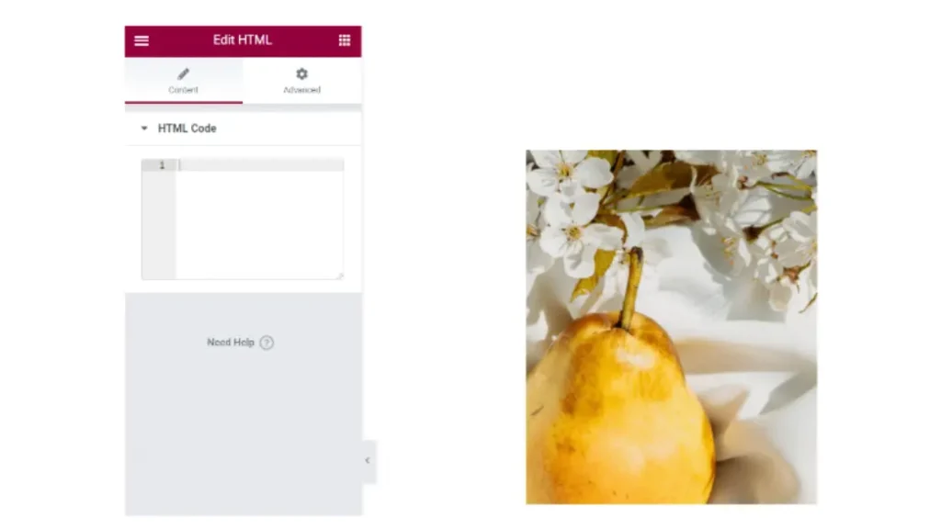Click the first line of the code editor
This screenshot has width=941, height=529.
[x=260, y=165]
